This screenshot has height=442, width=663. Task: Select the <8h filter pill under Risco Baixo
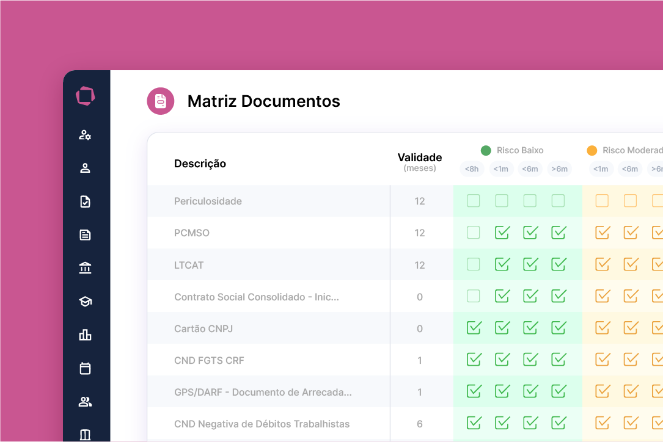pyautogui.click(x=472, y=169)
